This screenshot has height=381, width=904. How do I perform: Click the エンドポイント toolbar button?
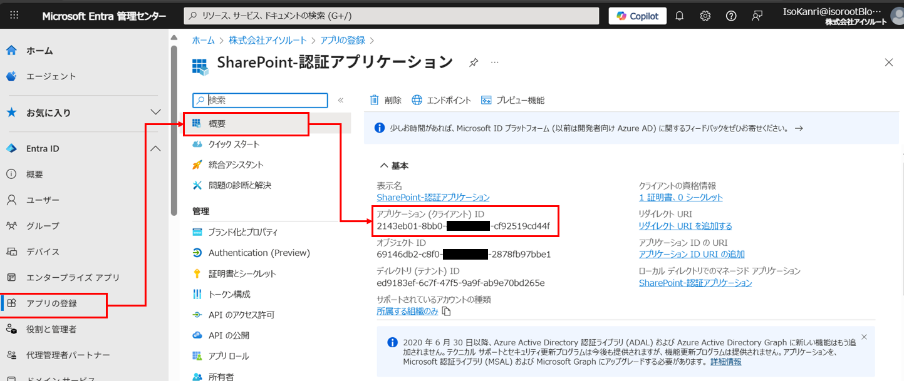point(441,100)
